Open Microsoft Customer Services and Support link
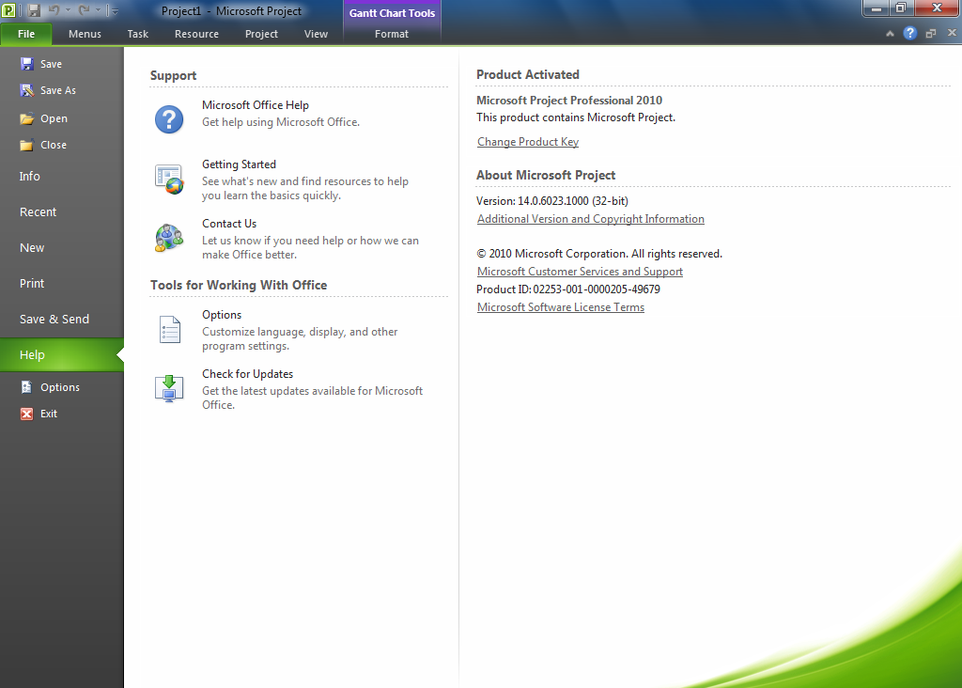The image size is (962, 688). pyautogui.click(x=580, y=272)
